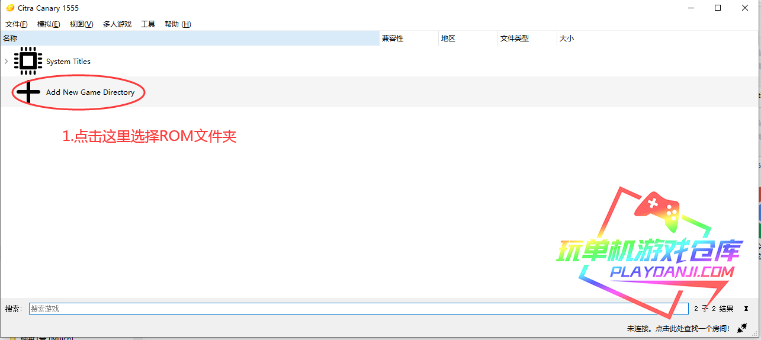
Task: Open the 帮助(H) menu
Action: pyautogui.click(x=178, y=24)
